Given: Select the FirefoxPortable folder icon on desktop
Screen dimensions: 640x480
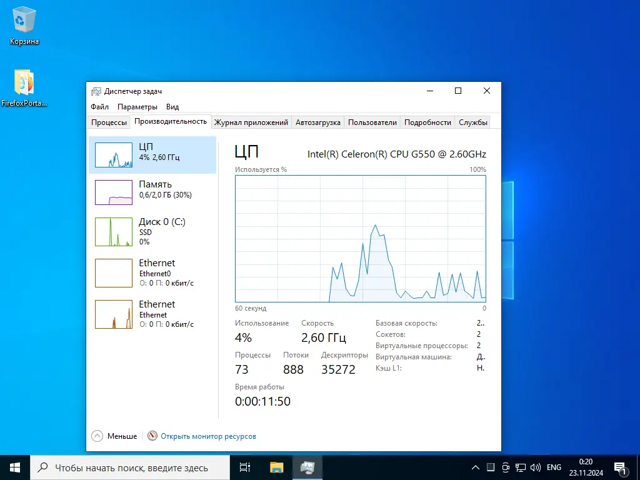Looking at the screenshot, I should [24, 88].
